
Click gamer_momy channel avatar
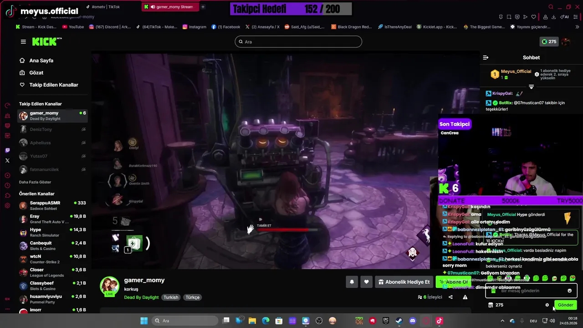pos(109,286)
